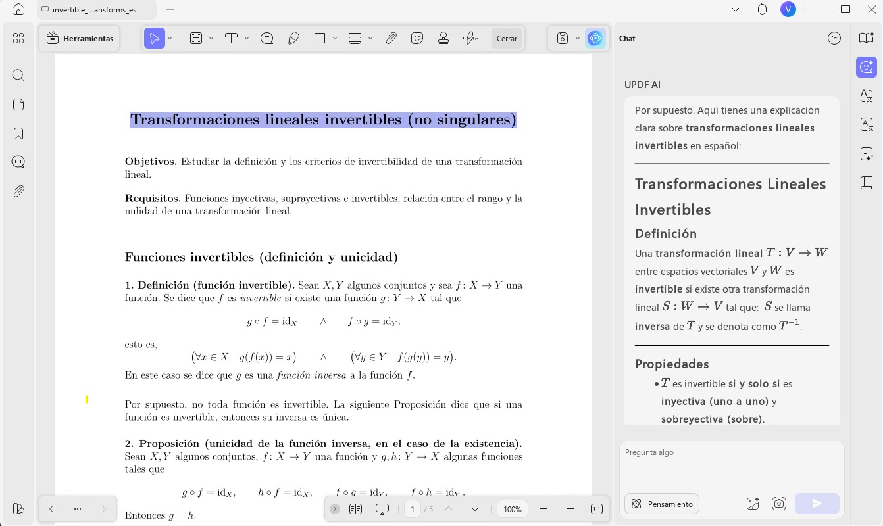883x526 pixels.
Task: Expand the rectangle shape dropdown arrow
Action: pos(335,38)
